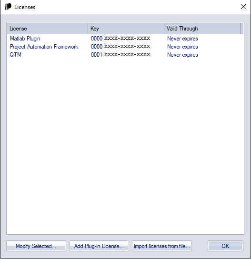This screenshot has height=259, width=251.
Task: Click QTM's Never expires entry
Action: point(182,55)
